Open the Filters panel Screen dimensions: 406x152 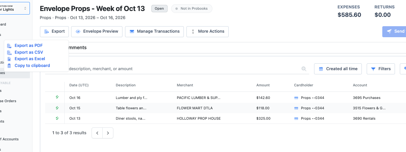[x=381, y=69]
